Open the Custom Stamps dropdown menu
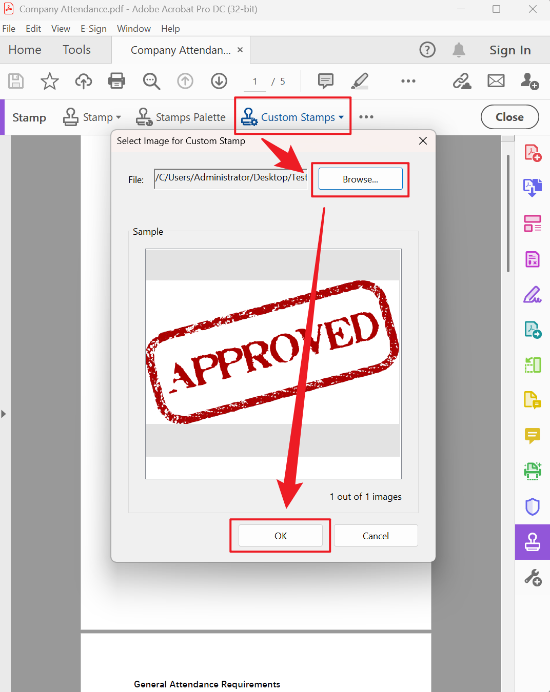This screenshot has height=692, width=550. (x=293, y=117)
